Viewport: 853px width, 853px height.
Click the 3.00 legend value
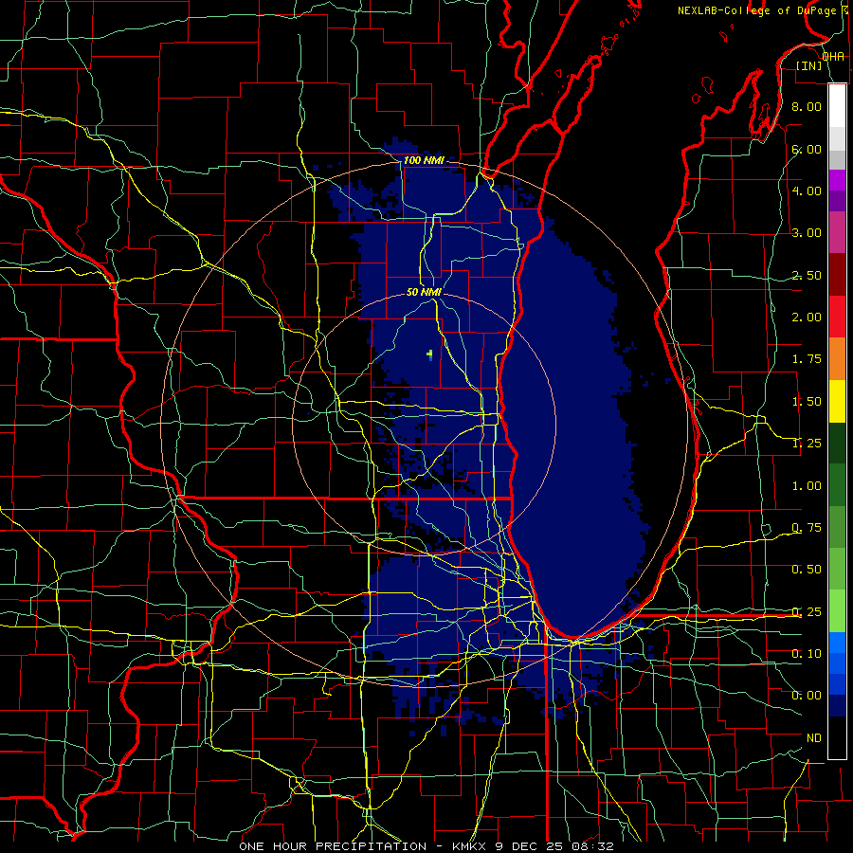807,233
